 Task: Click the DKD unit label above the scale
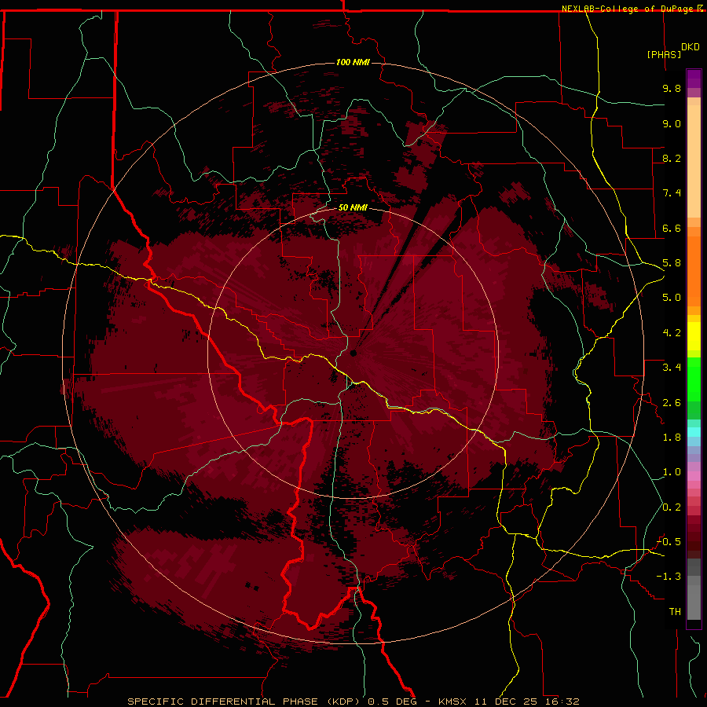[x=691, y=47]
